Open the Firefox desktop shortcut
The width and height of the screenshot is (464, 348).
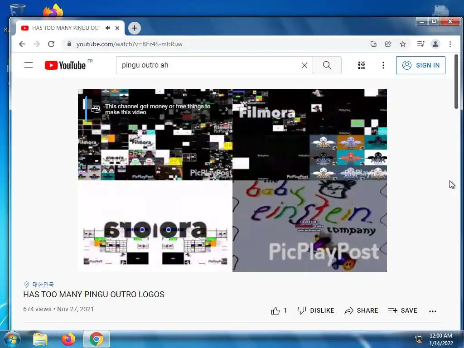coord(53,11)
